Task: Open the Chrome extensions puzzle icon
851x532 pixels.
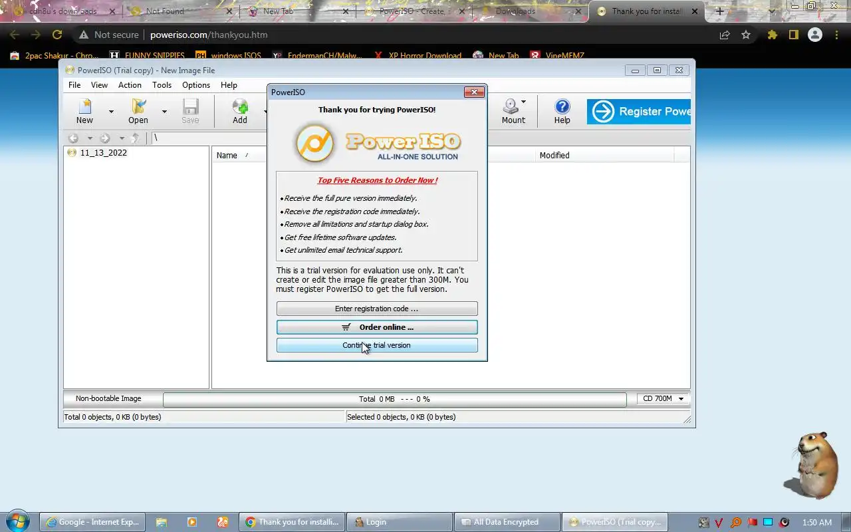Action: [x=772, y=35]
